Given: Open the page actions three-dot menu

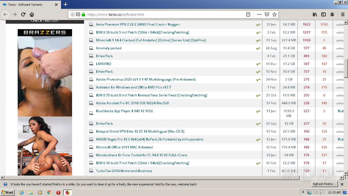Looking at the screenshot, I should click(x=259, y=14).
